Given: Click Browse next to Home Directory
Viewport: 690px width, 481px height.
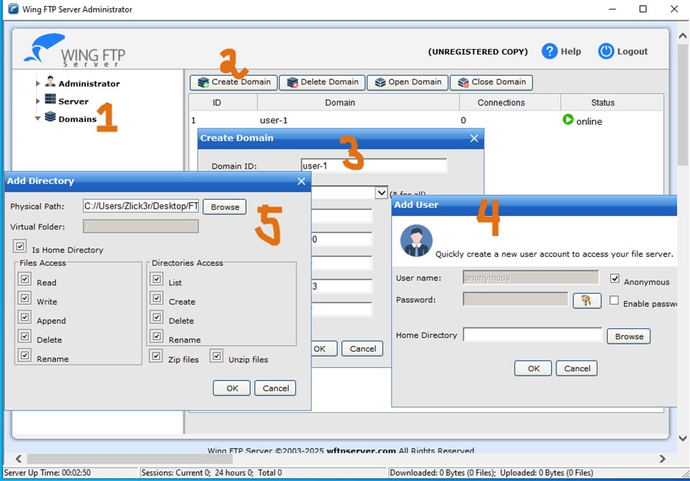Looking at the screenshot, I should coord(628,336).
